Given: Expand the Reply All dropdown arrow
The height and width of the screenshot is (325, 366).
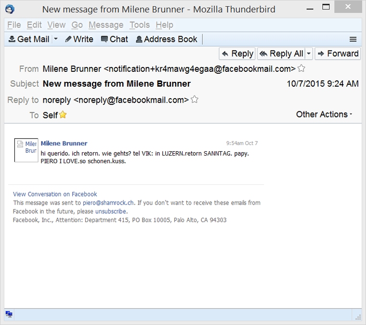Looking at the screenshot, I should 309,53.
